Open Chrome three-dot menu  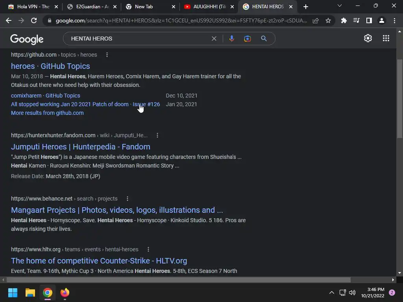point(394,20)
